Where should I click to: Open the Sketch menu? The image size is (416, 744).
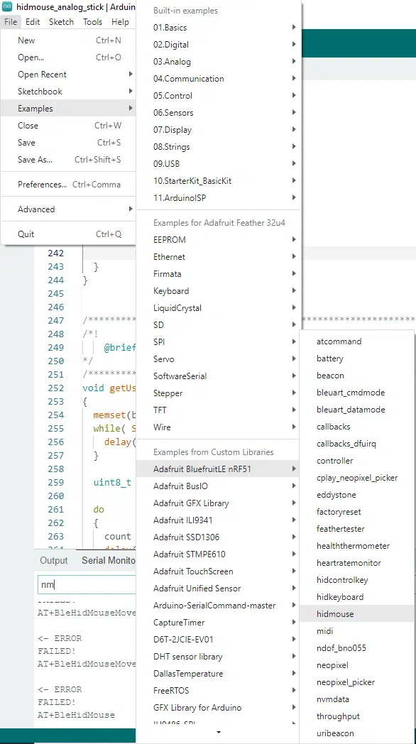(61, 22)
